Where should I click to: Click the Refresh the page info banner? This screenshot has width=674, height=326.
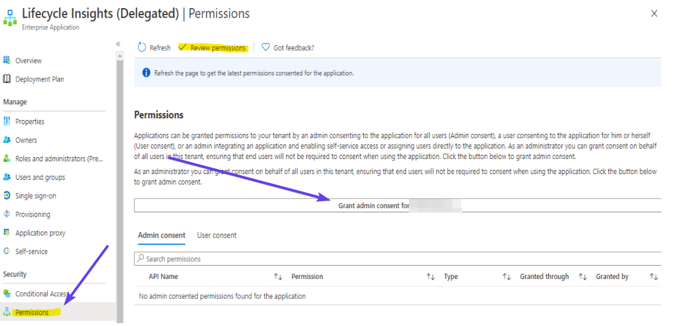(x=397, y=73)
